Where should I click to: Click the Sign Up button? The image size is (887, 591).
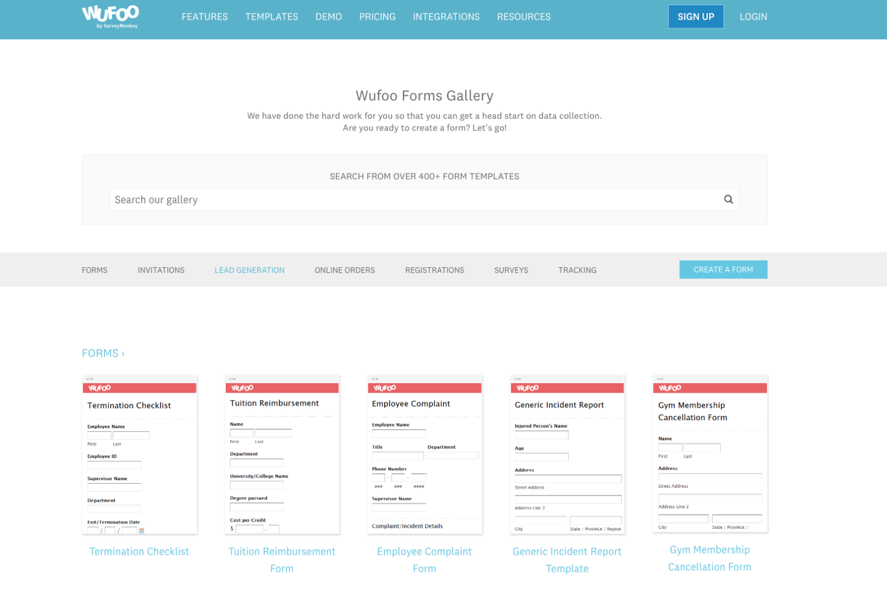tap(696, 17)
